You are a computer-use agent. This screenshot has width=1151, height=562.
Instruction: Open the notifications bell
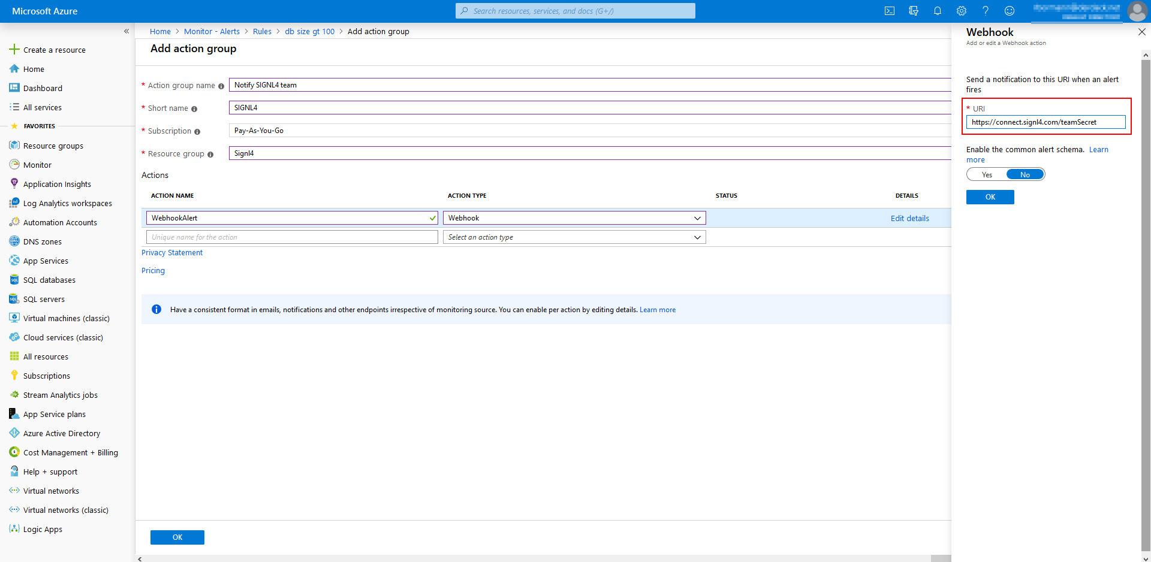(x=938, y=11)
